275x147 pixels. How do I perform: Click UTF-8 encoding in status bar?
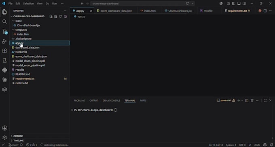click(x=242, y=145)
